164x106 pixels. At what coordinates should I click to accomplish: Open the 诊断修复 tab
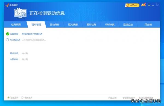click(110, 25)
